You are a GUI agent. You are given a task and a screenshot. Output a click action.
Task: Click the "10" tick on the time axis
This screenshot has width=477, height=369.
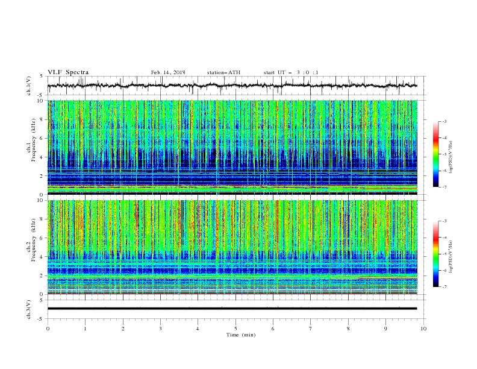(x=423, y=329)
